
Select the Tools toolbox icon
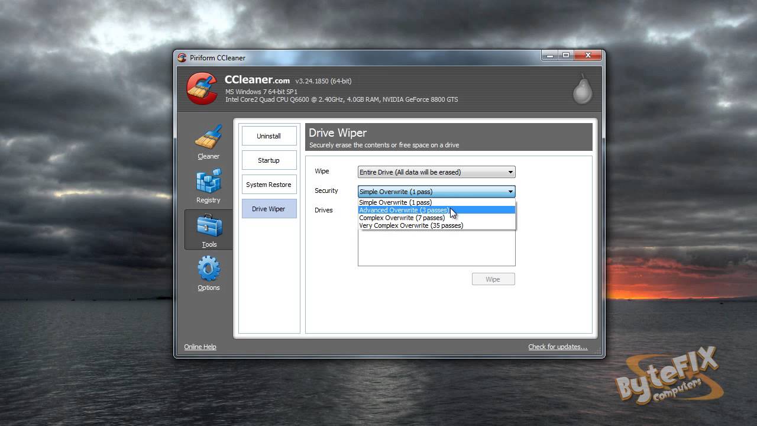[x=209, y=230]
